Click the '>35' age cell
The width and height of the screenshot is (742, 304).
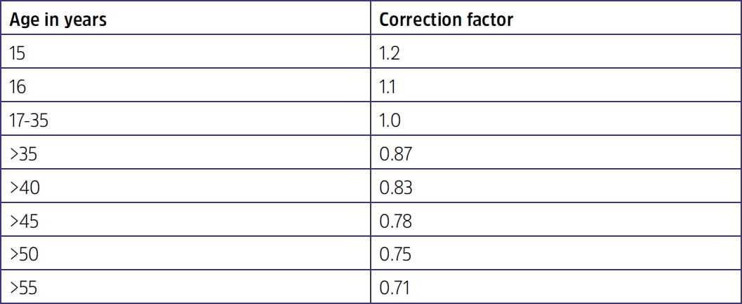click(x=24, y=155)
